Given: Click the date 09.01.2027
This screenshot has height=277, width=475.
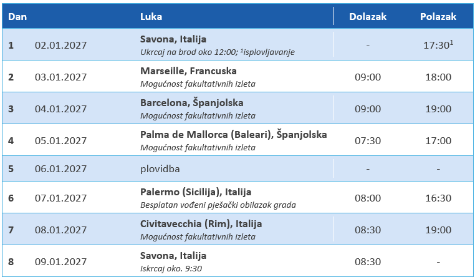Looking at the screenshot, I should (x=60, y=262).
